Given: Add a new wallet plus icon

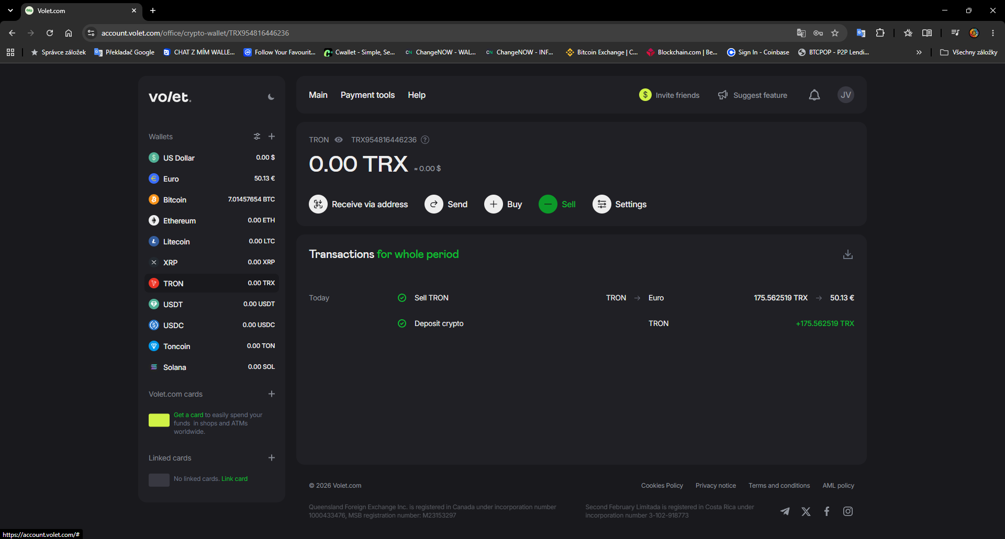Looking at the screenshot, I should tap(272, 137).
